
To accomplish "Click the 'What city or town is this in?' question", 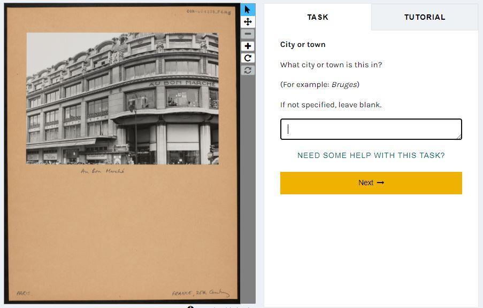I will [331, 65].
